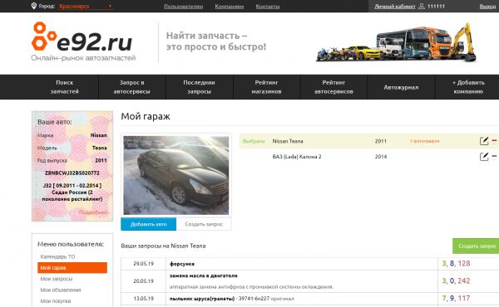This screenshot has height=307, width=499.
Task: Click the map pin city icon
Action: (x=34, y=6)
